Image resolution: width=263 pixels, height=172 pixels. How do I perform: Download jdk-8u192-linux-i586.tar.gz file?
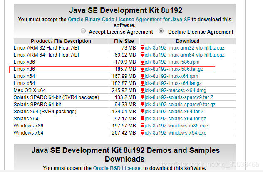tap(174, 69)
